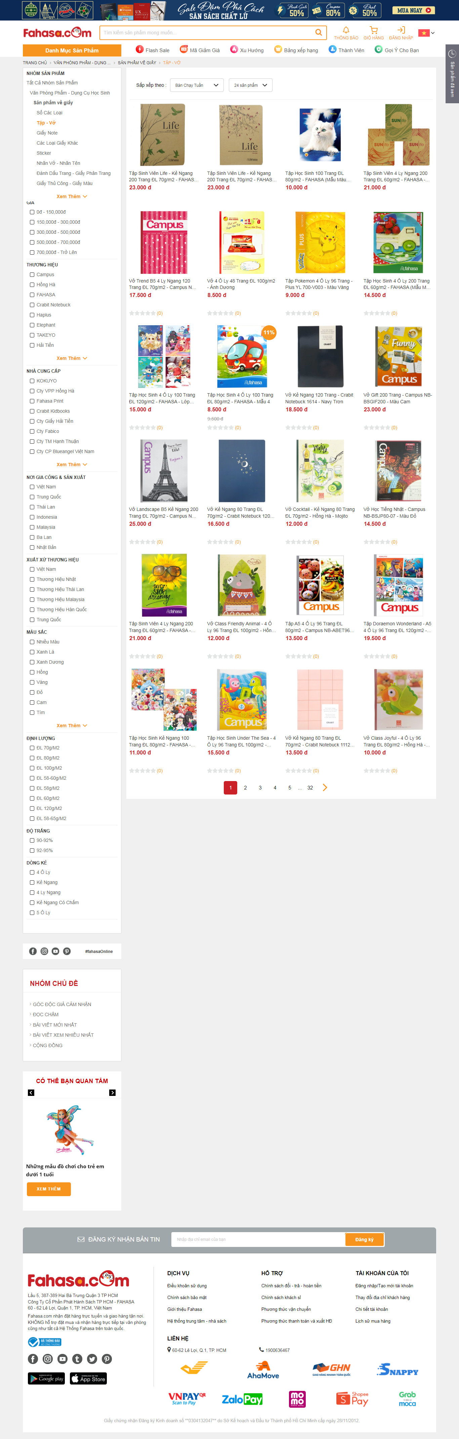Tick the Kẻ Ngang line type checkbox
The height and width of the screenshot is (1439, 459).
32,883
